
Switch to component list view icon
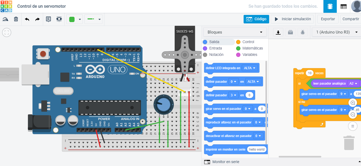[343, 6]
